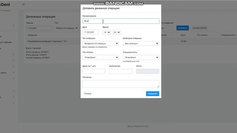This screenshot has width=237, height=133.
Task: Click the Dent logo in the header
Action: coord(5,4)
